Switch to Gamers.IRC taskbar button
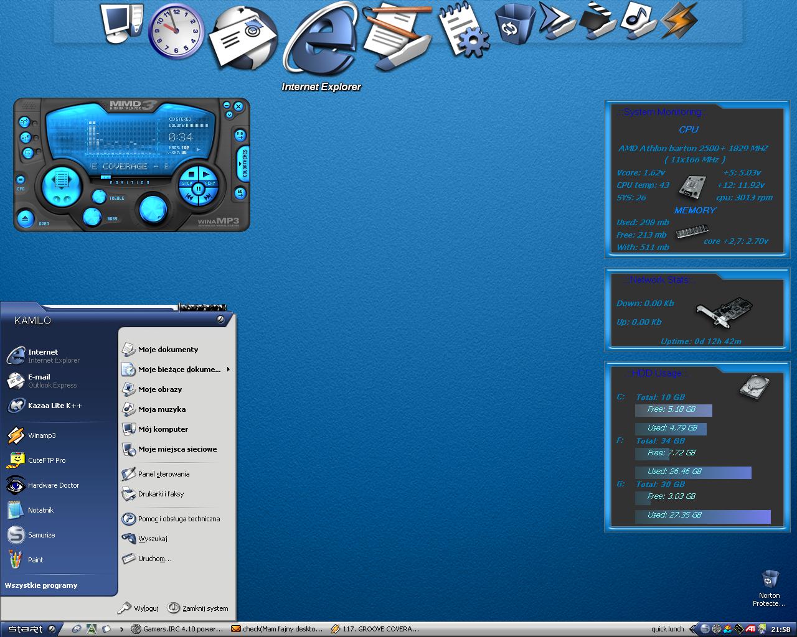Viewport: 797px width, 637px height. (x=177, y=629)
